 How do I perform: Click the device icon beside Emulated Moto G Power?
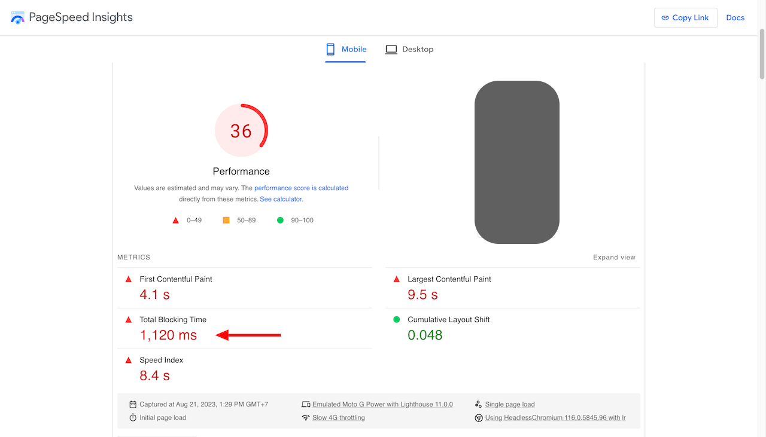(306, 405)
